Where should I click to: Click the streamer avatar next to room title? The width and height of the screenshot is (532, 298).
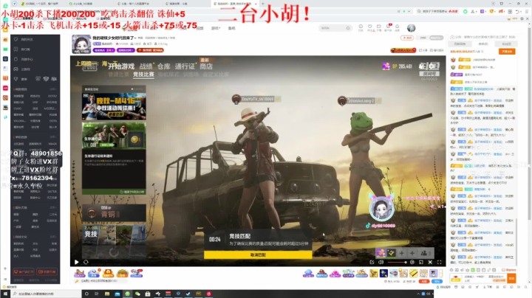tap(81, 44)
